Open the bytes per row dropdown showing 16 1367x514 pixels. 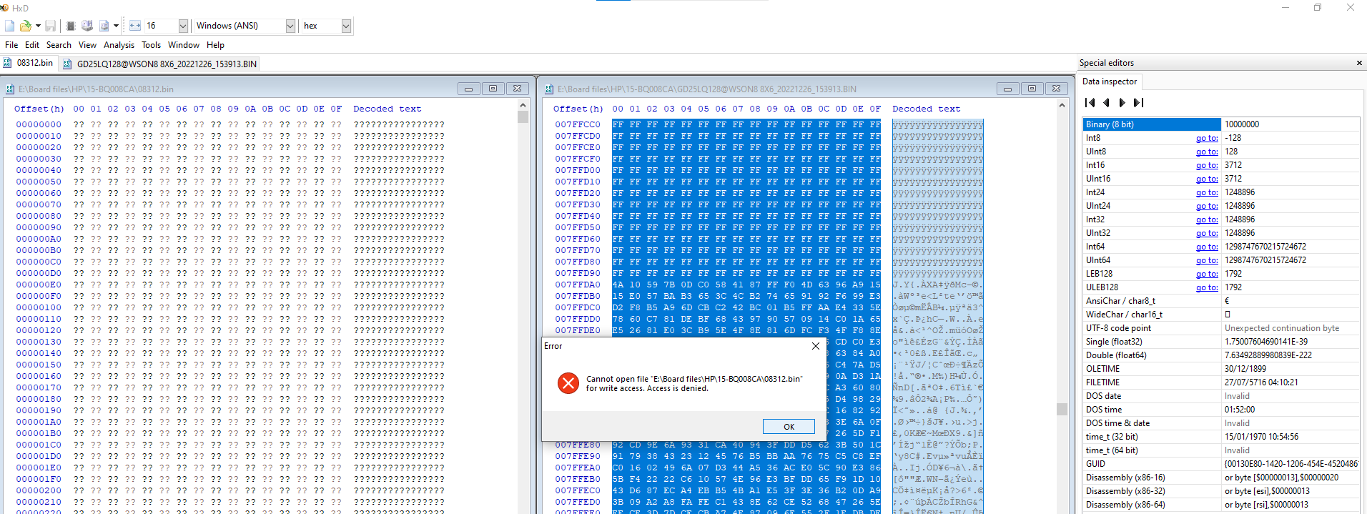tap(183, 26)
